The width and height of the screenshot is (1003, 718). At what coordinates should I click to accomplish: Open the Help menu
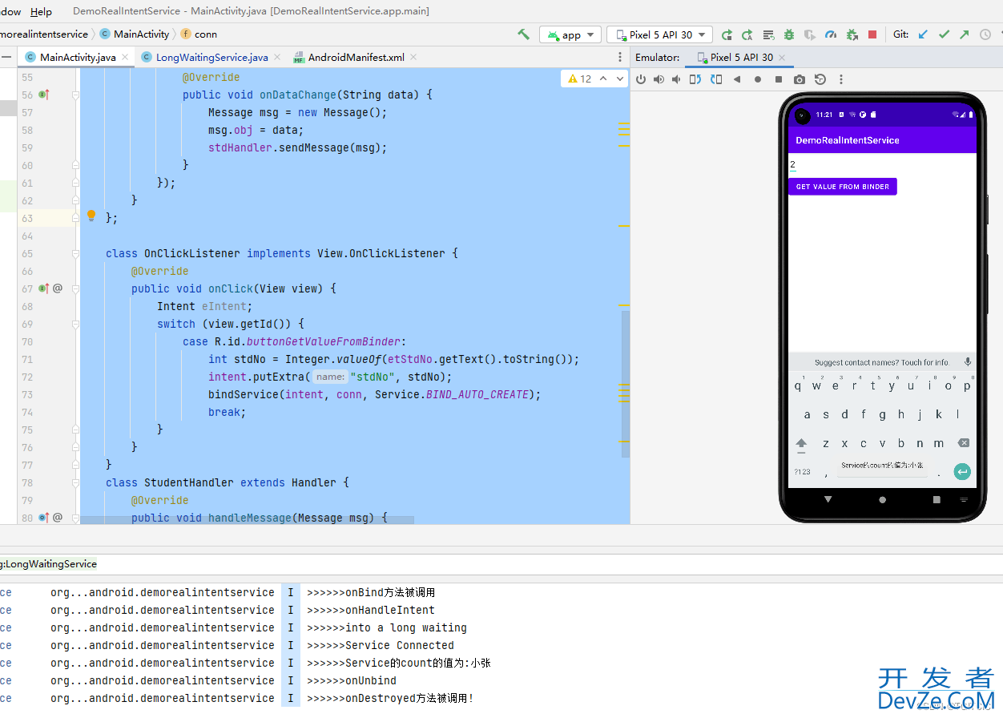coord(41,11)
